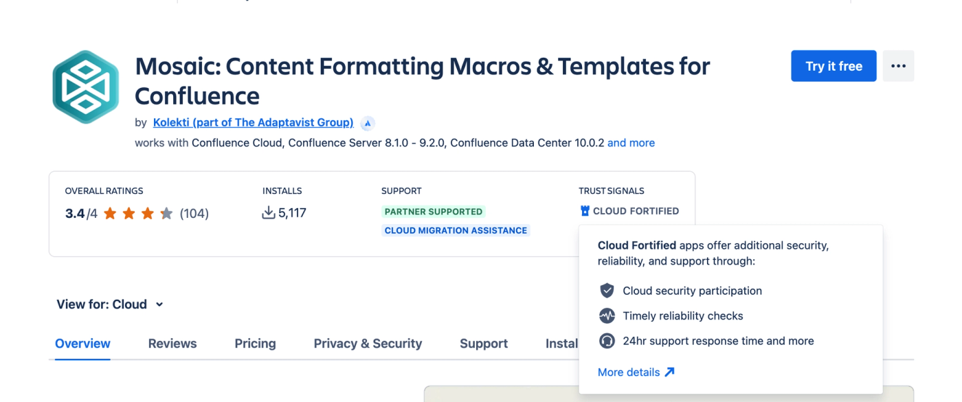Viewport: 962px width, 402px height.
Task: Click the first orange rating star
Action: (x=110, y=214)
